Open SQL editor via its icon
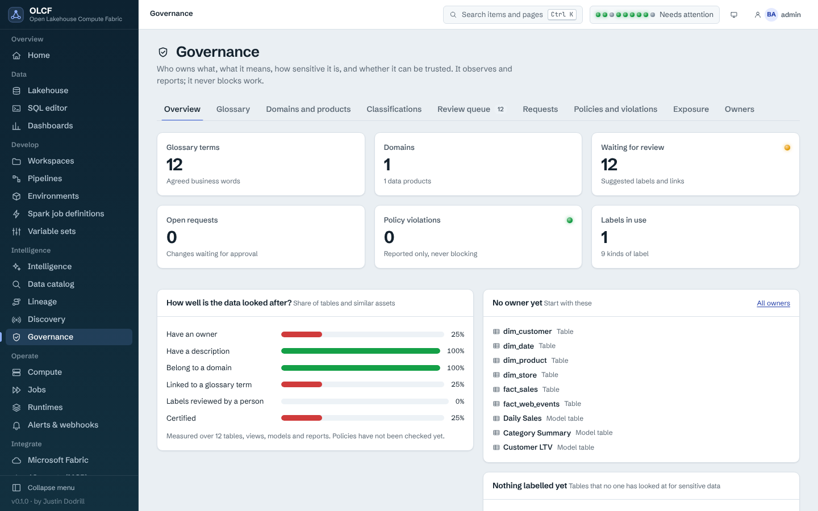This screenshot has width=818, height=511. pyautogui.click(x=16, y=108)
